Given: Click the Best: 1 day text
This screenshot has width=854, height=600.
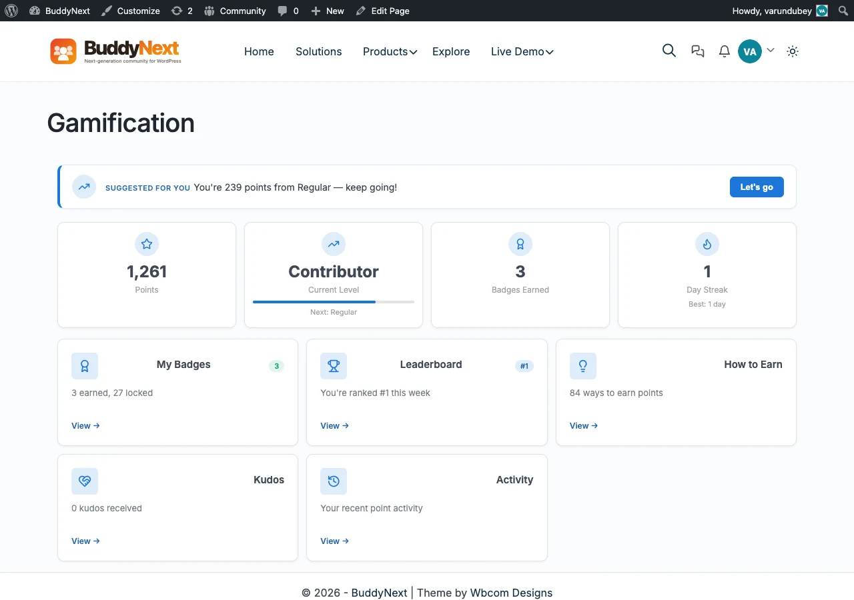Looking at the screenshot, I should [707, 304].
